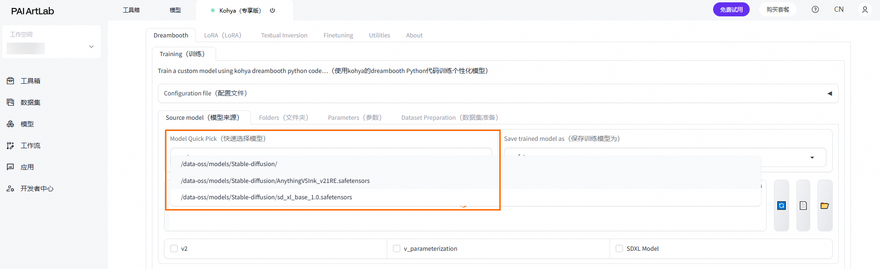Screen dimensions: 880x269
Task: Click the blue refresh model list icon
Action: (782, 206)
